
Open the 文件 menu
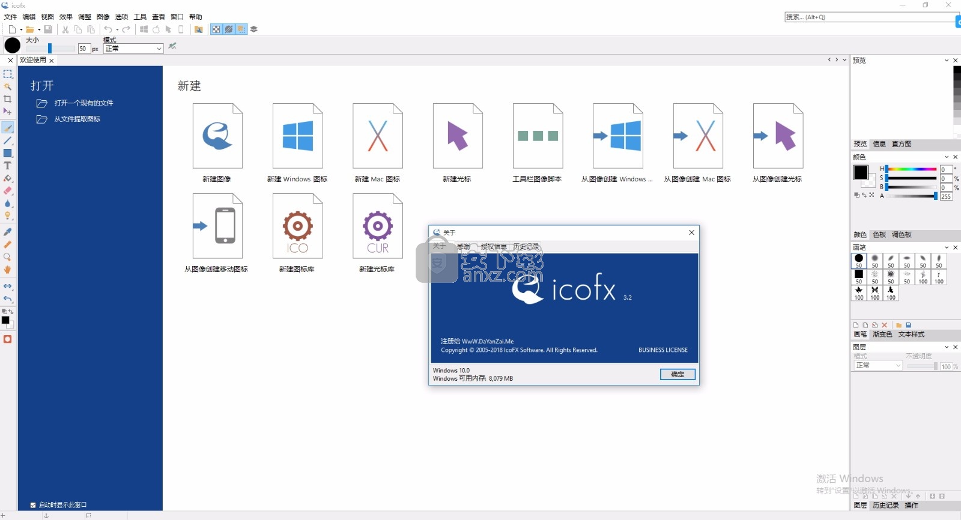[11, 17]
